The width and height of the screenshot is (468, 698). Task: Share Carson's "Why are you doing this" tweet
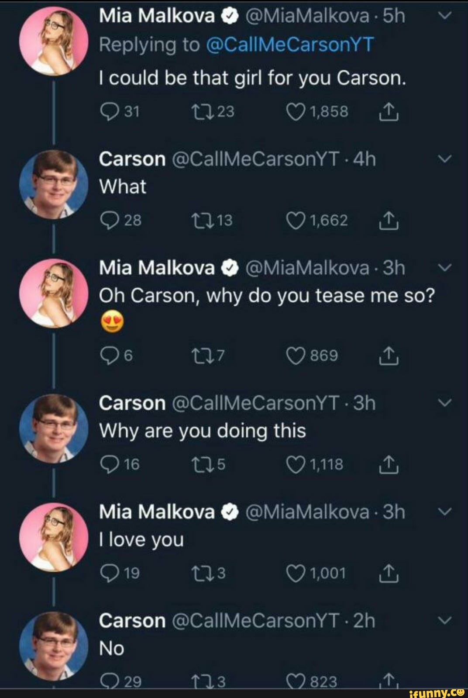coord(390,465)
